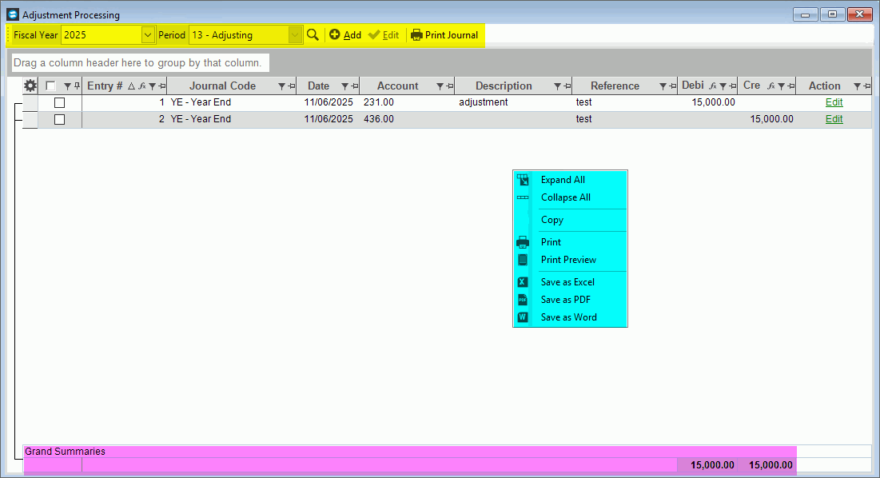Click the Edit link for entry 1
This screenshot has height=478, width=880.
834,102
